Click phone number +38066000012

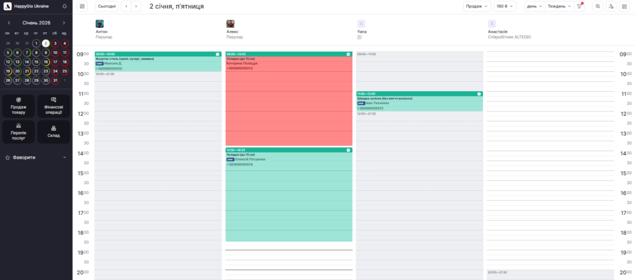pyautogui.click(x=370, y=108)
